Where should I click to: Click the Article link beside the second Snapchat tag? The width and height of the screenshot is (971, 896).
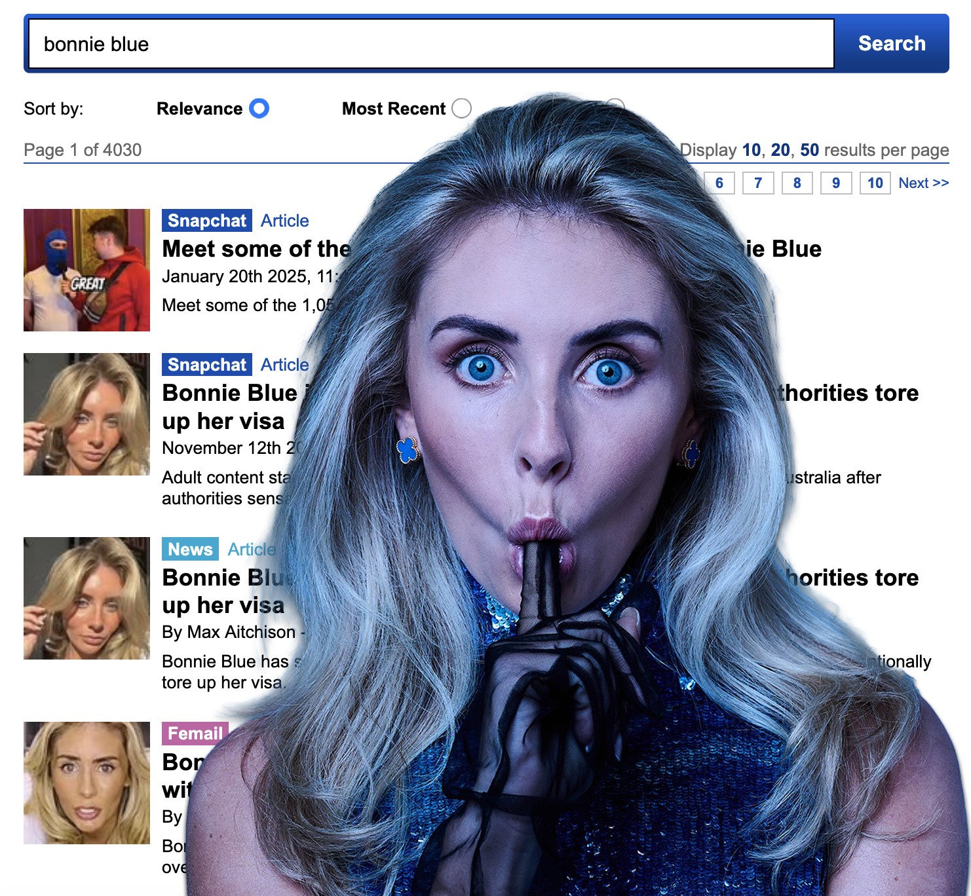(x=284, y=365)
